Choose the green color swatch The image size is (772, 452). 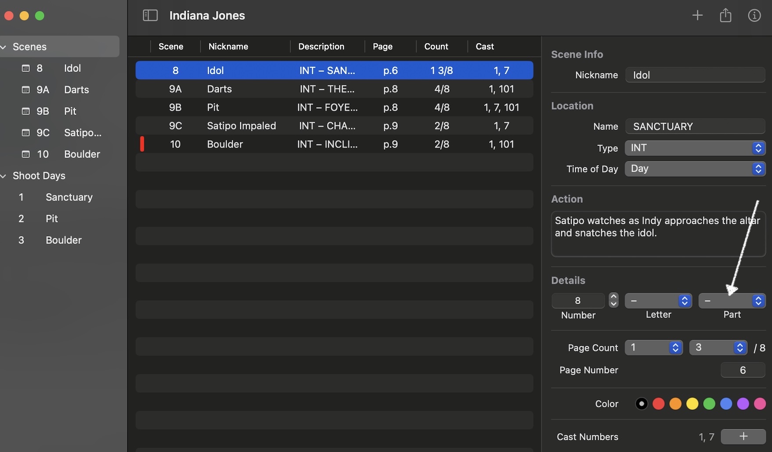(709, 404)
